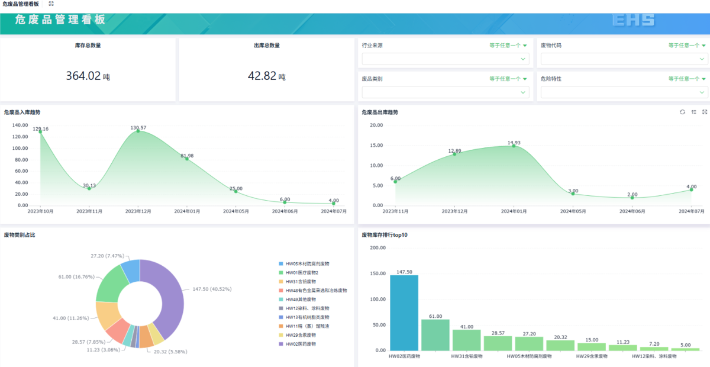
Task: Click the 41.00 bar for HW31含铅废物
Action: point(466,340)
